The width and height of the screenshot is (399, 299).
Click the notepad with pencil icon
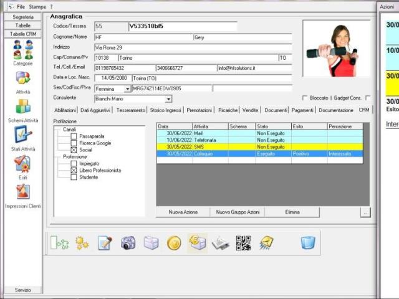pos(105,243)
